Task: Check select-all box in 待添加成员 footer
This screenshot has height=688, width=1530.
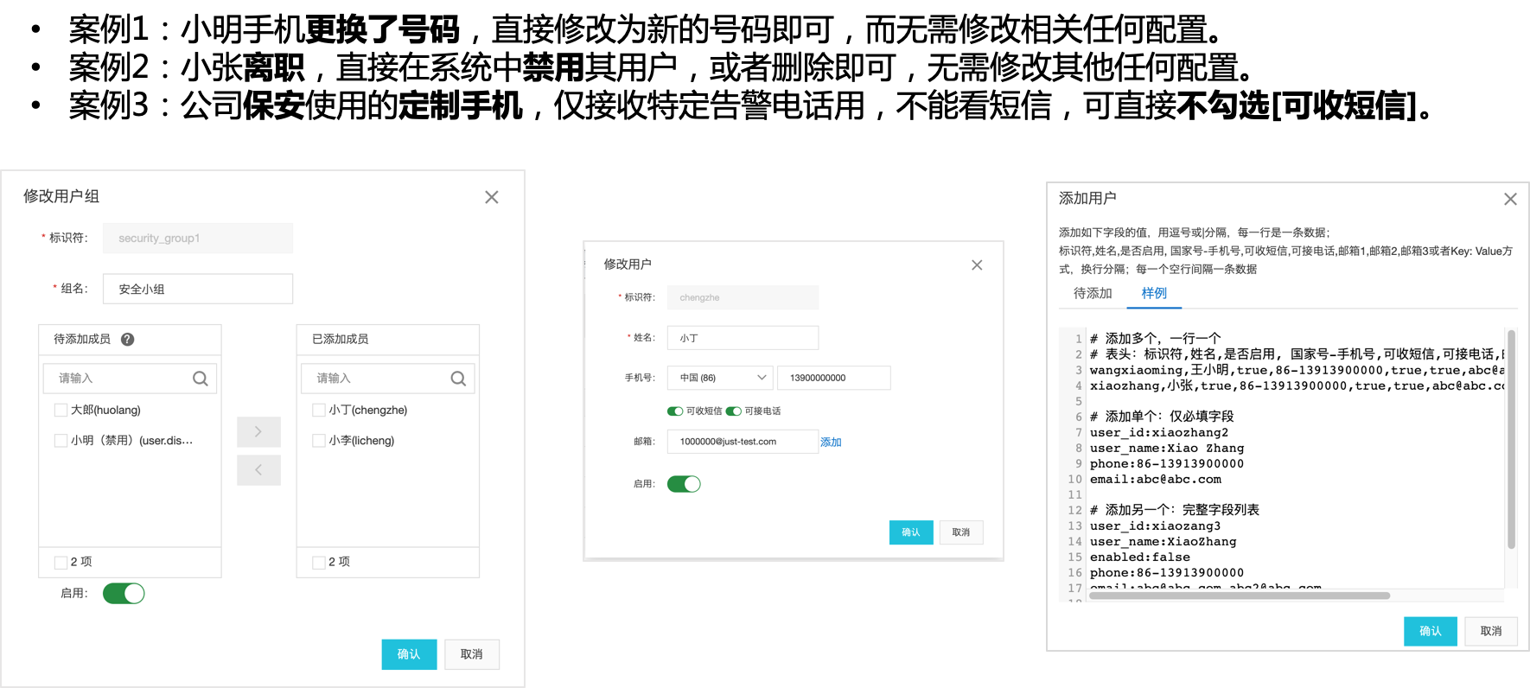Action: pos(61,562)
